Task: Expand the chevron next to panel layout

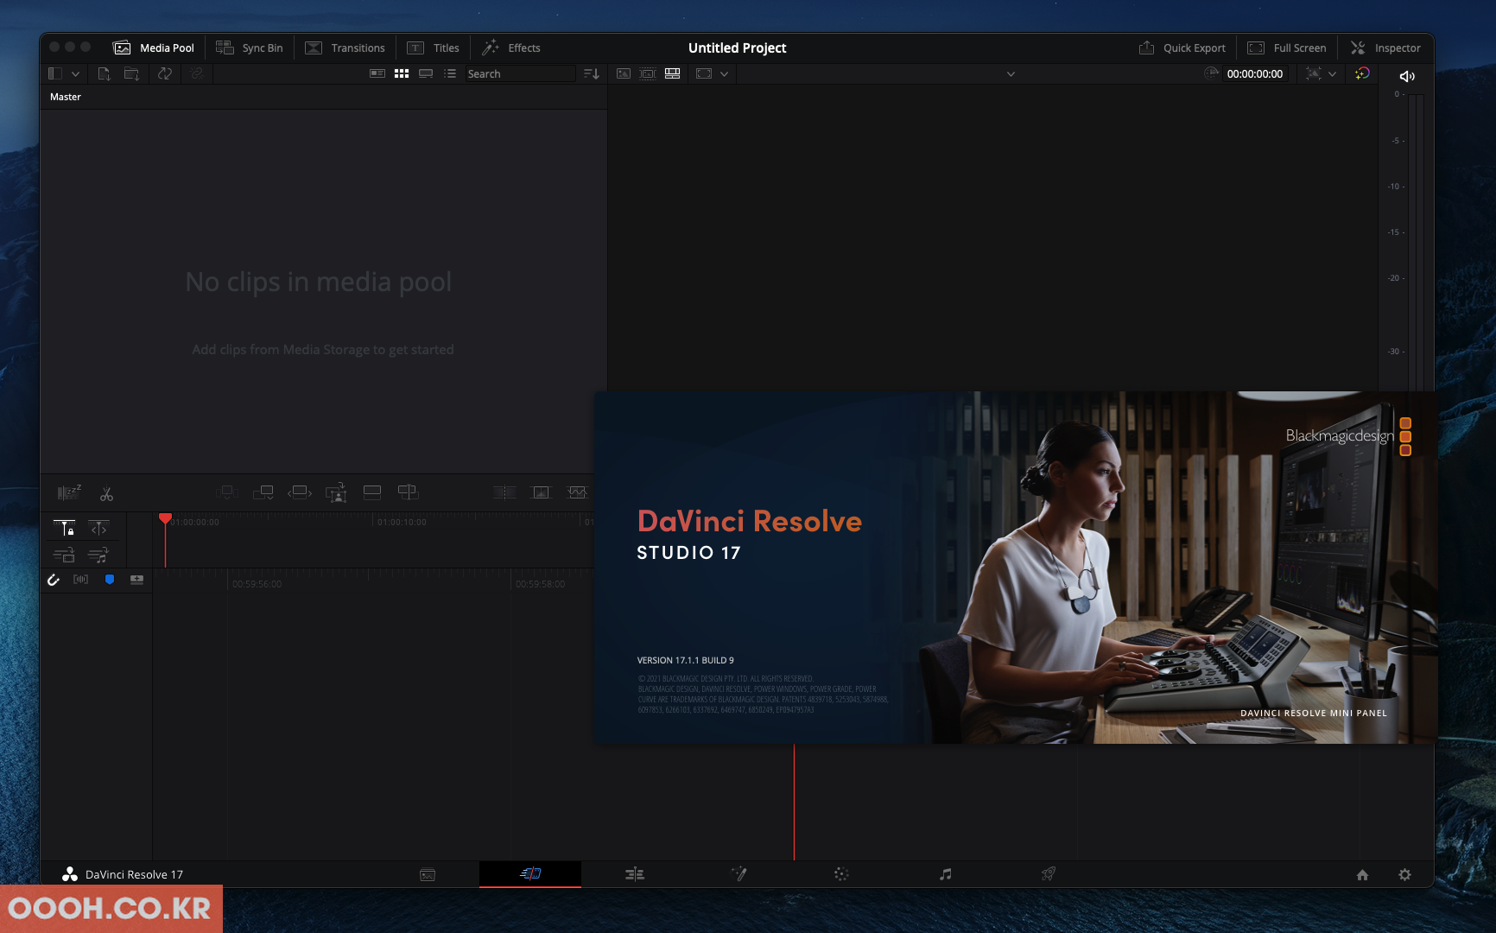Action: click(x=75, y=74)
